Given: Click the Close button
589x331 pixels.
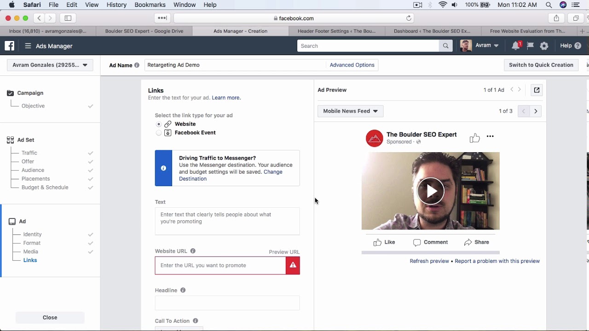Looking at the screenshot, I should click(50, 318).
